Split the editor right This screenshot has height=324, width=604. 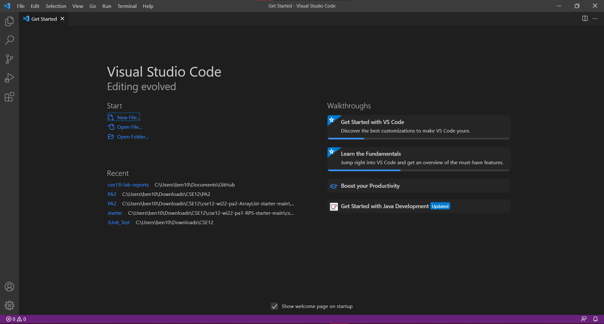[585, 19]
